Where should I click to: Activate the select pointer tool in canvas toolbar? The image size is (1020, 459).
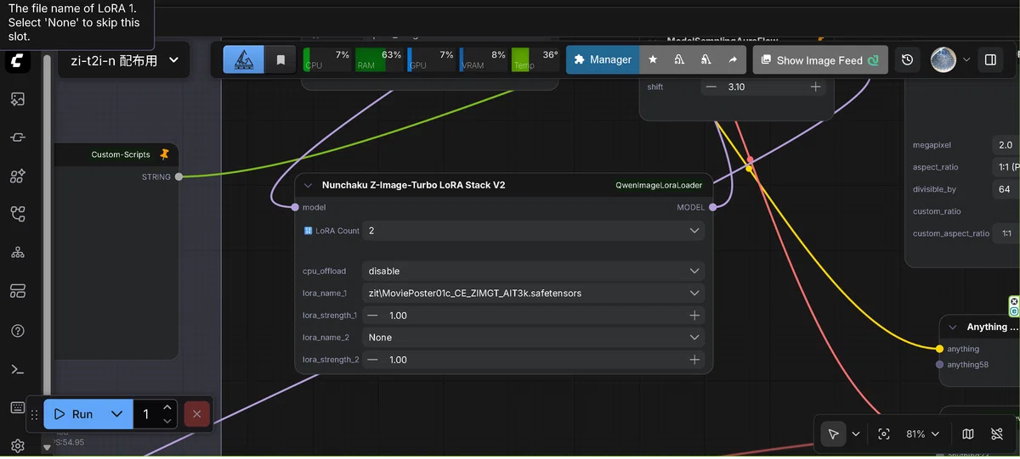click(x=833, y=434)
